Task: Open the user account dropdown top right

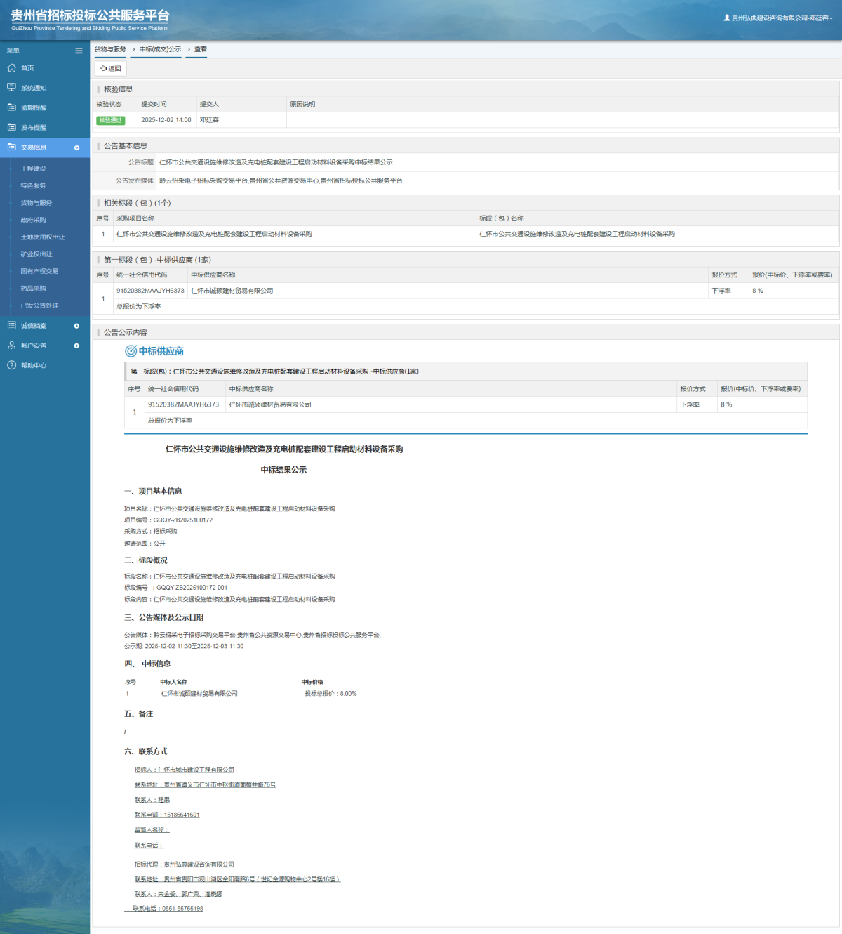Action: 779,18
